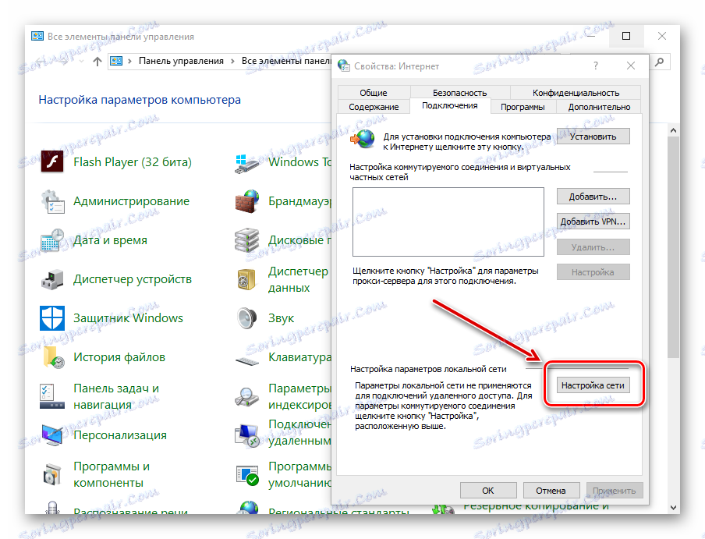Image resolution: width=705 pixels, height=539 pixels.
Task: Switch to the Безопасность tab
Action: point(459,93)
